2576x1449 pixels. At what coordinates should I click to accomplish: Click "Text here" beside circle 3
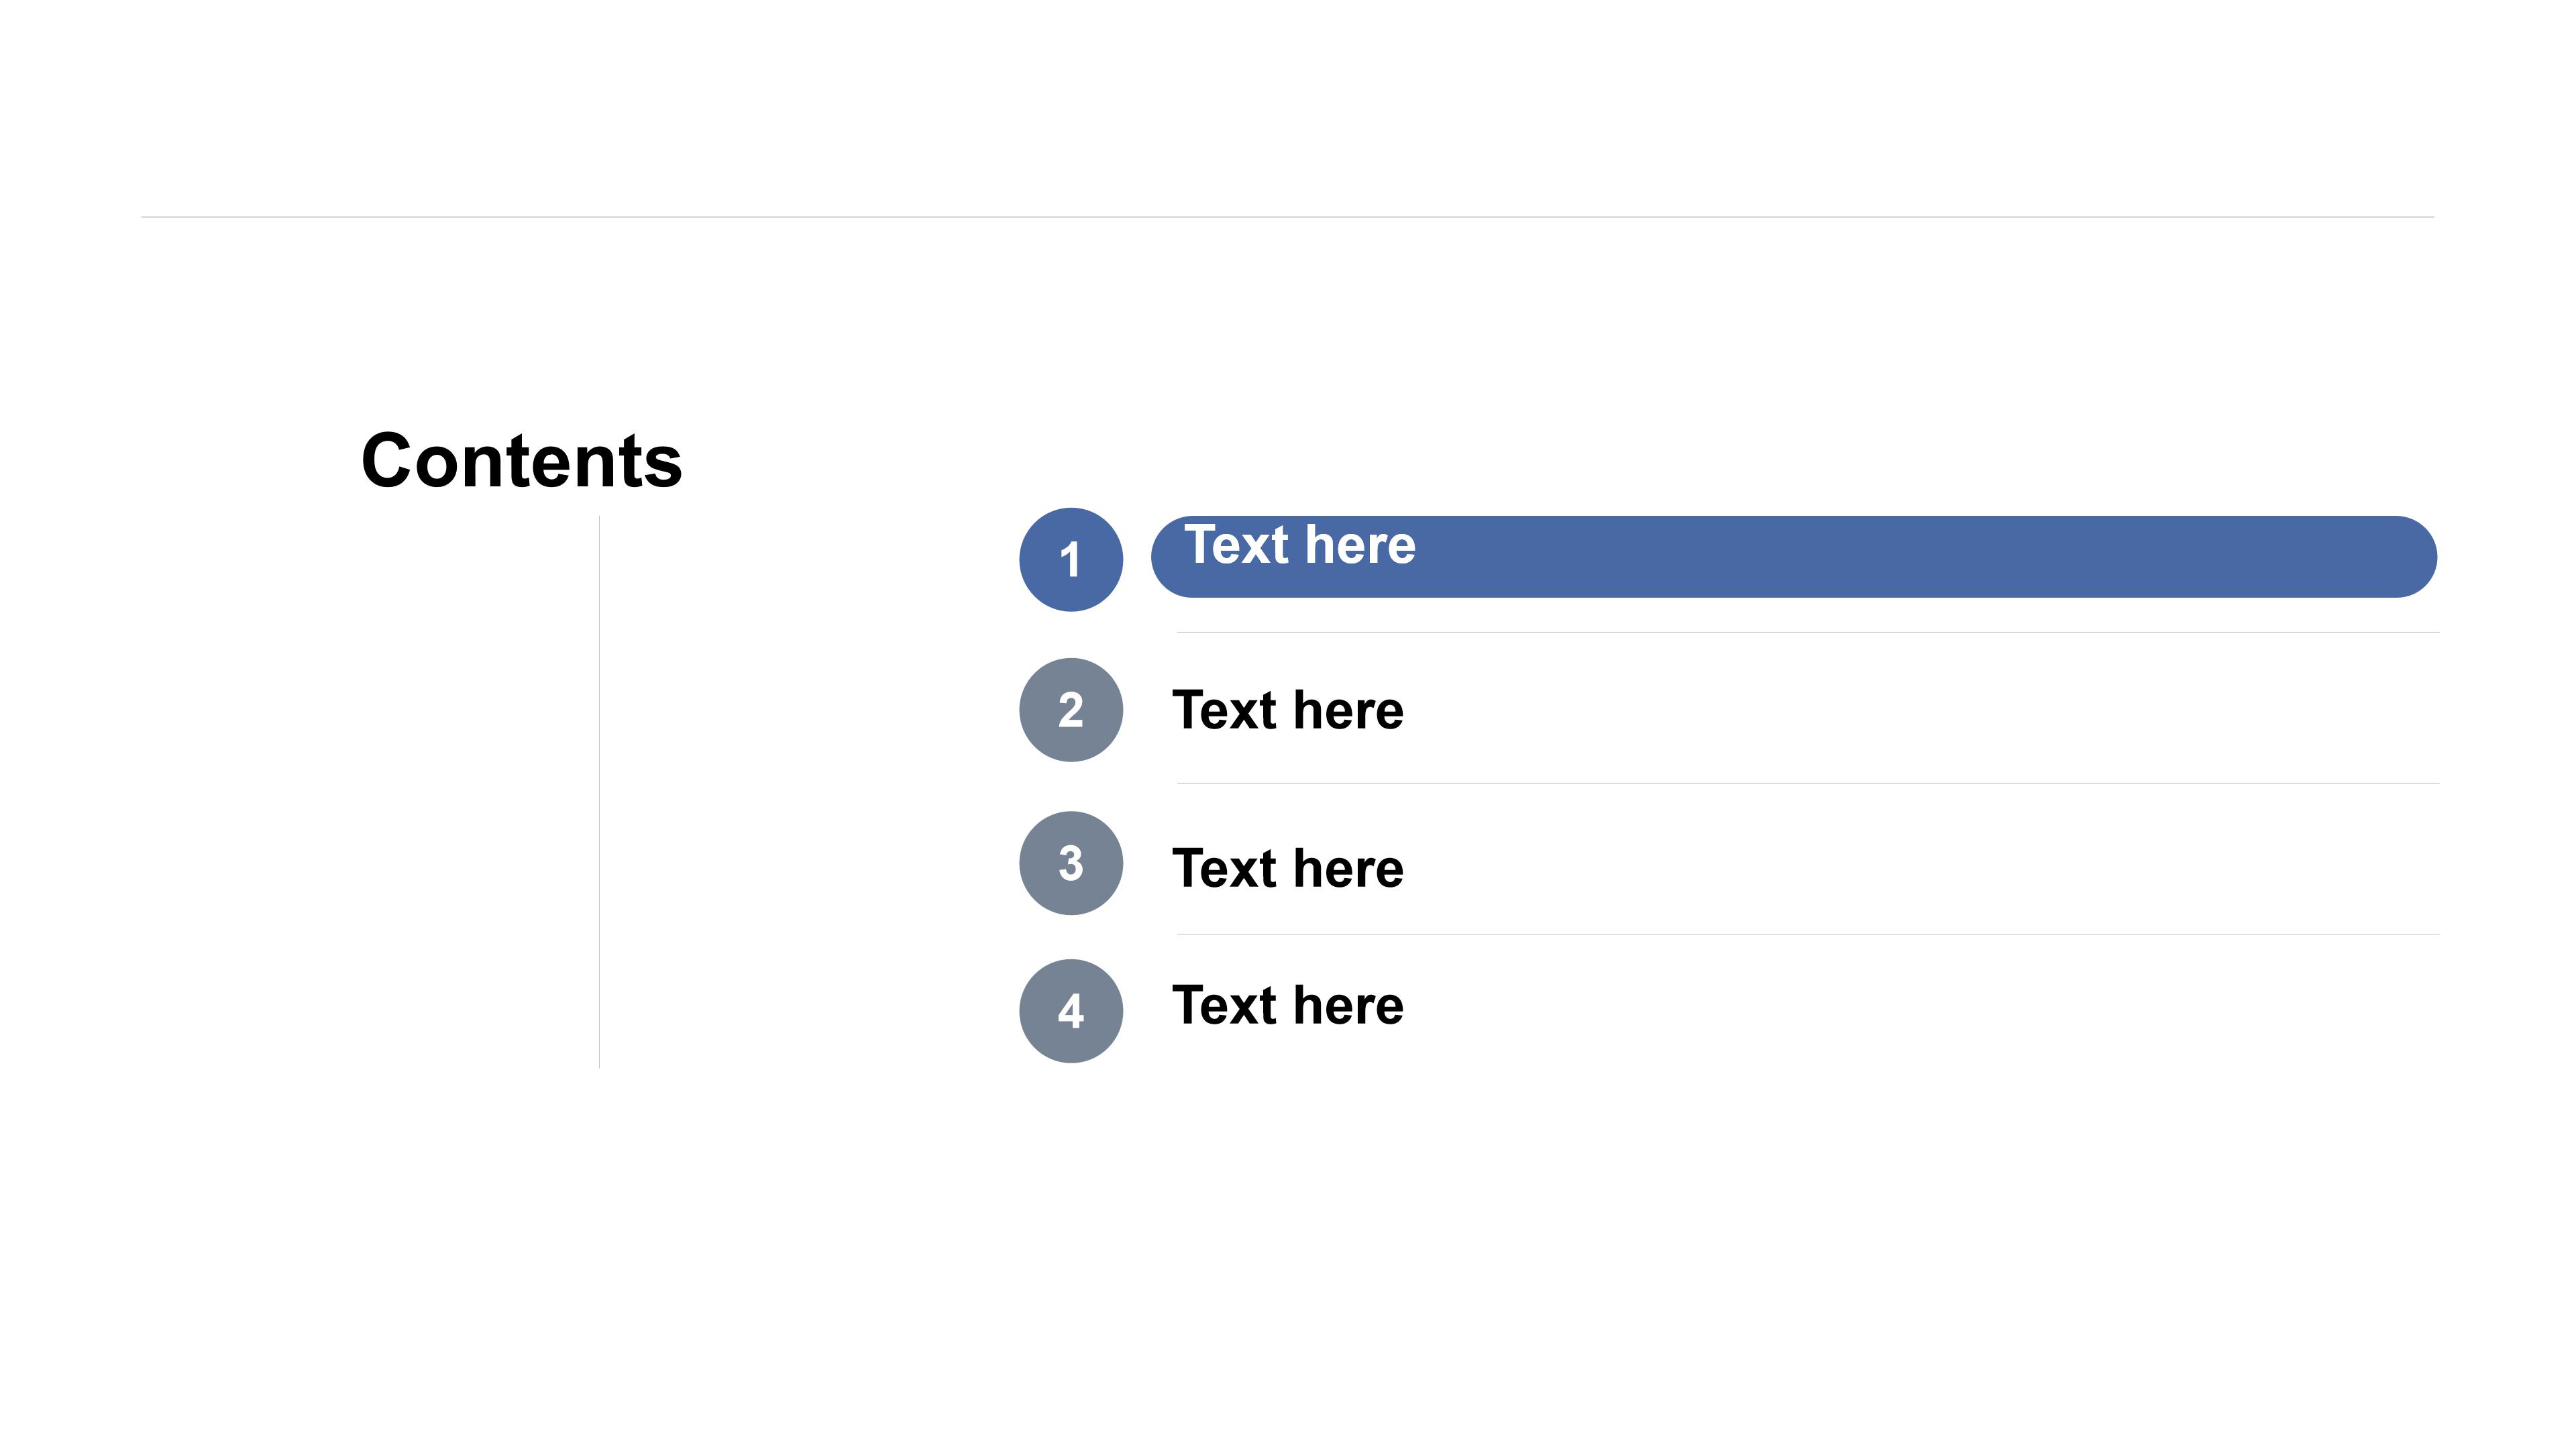[x=1287, y=868]
